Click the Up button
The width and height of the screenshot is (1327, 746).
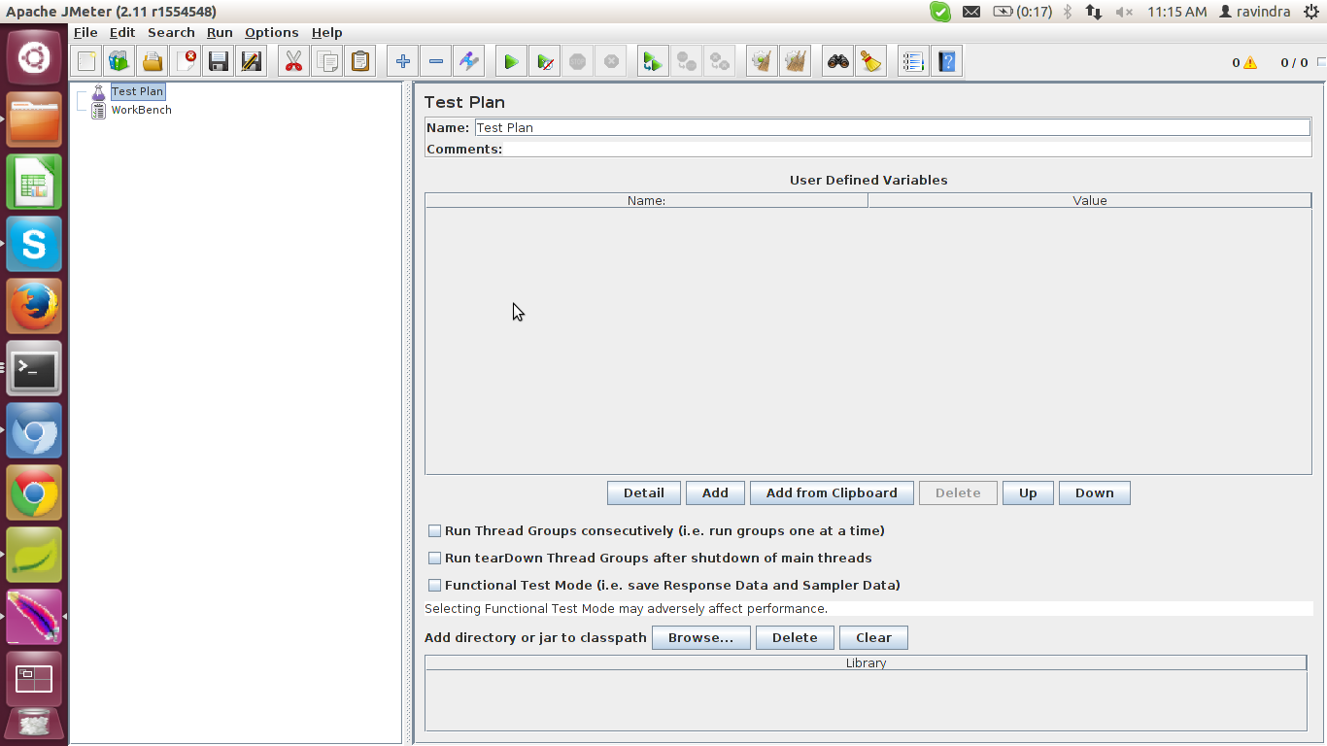tap(1028, 492)
